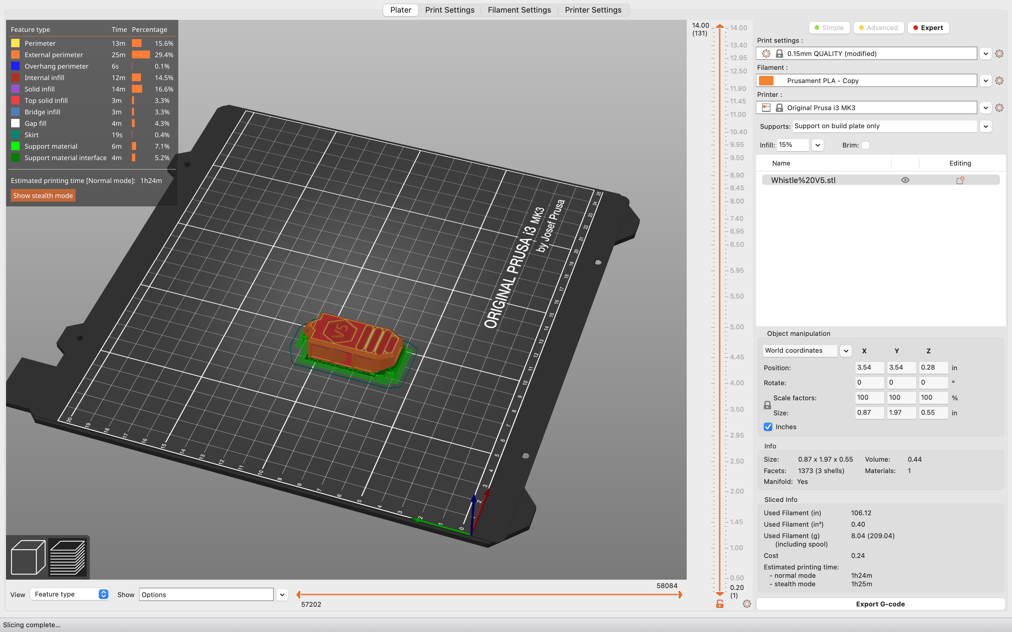Click the Top solid infill legend row

click(92, 101)
